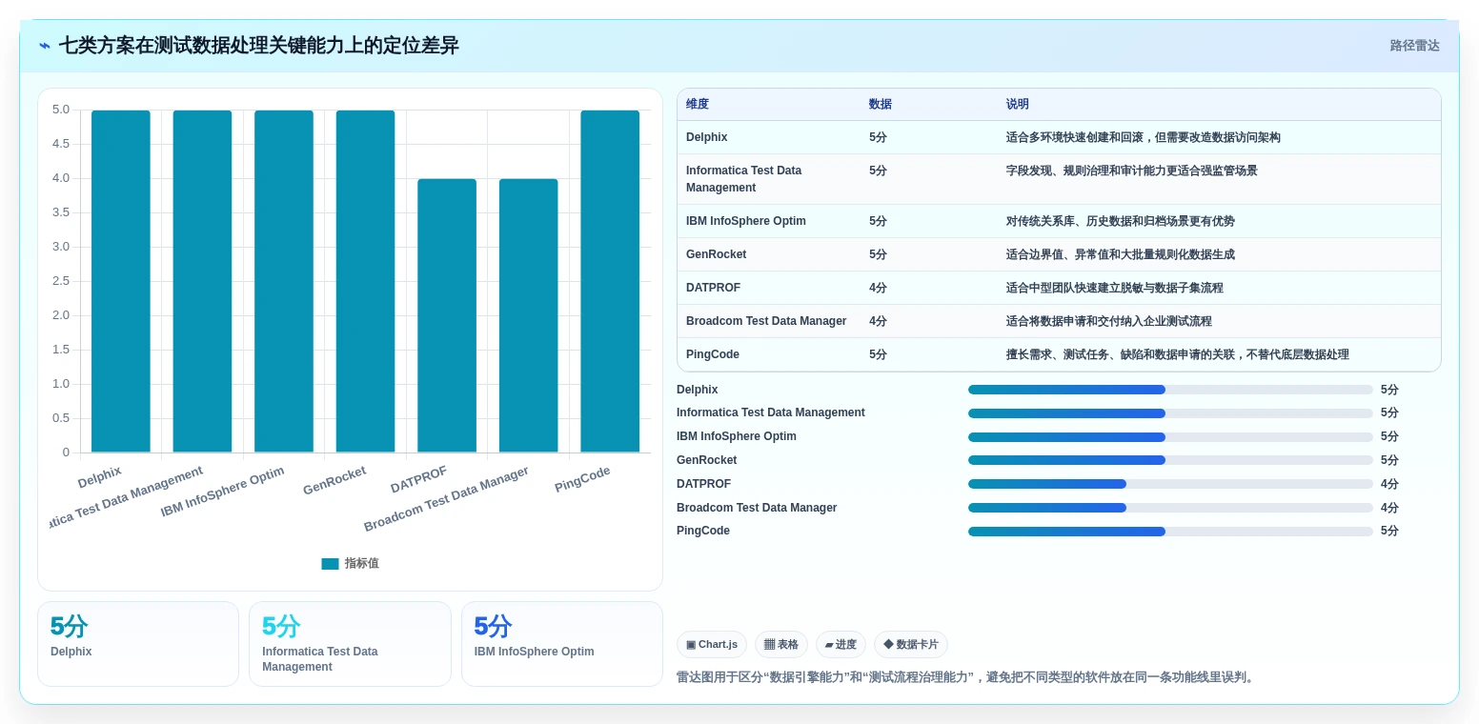Click 适合中型团队快速建立脱敏 description

1115,288
